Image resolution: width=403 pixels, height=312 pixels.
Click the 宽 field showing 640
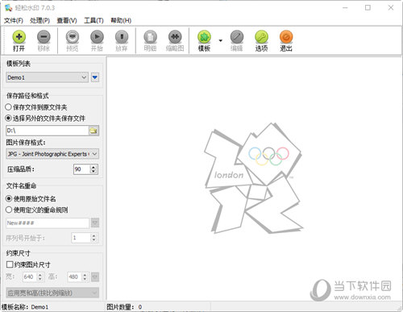pos(30,277)
